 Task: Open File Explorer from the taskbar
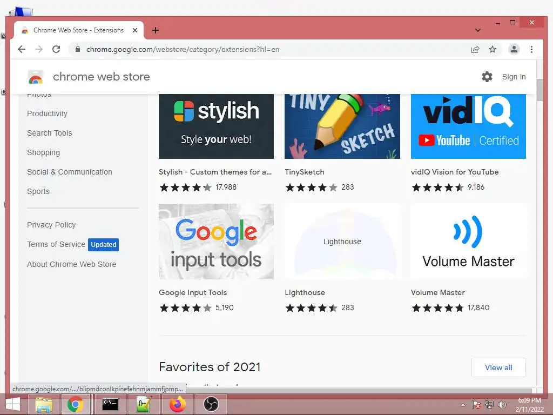[44, 404]
